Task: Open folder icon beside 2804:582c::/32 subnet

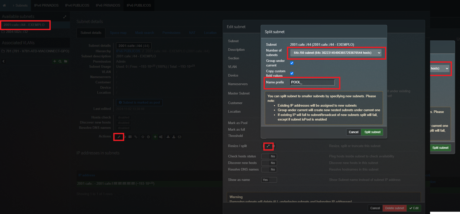Action: tap(3, 32)
